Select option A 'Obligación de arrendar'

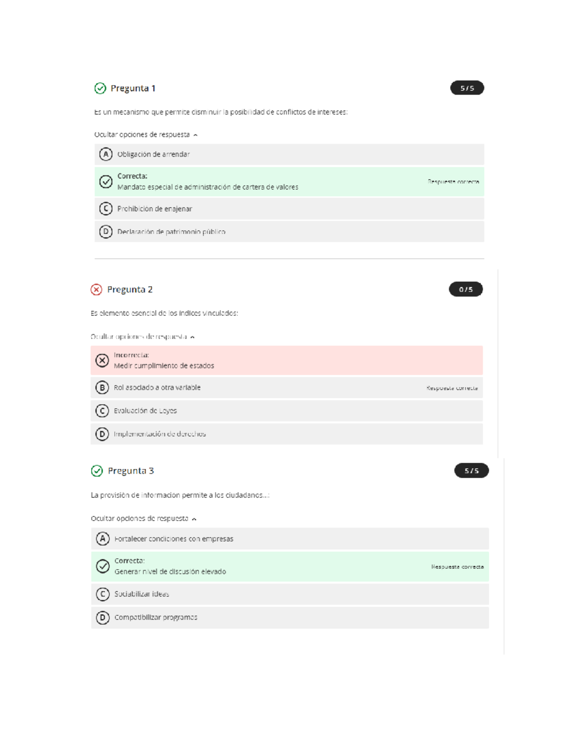pos(106,155)
